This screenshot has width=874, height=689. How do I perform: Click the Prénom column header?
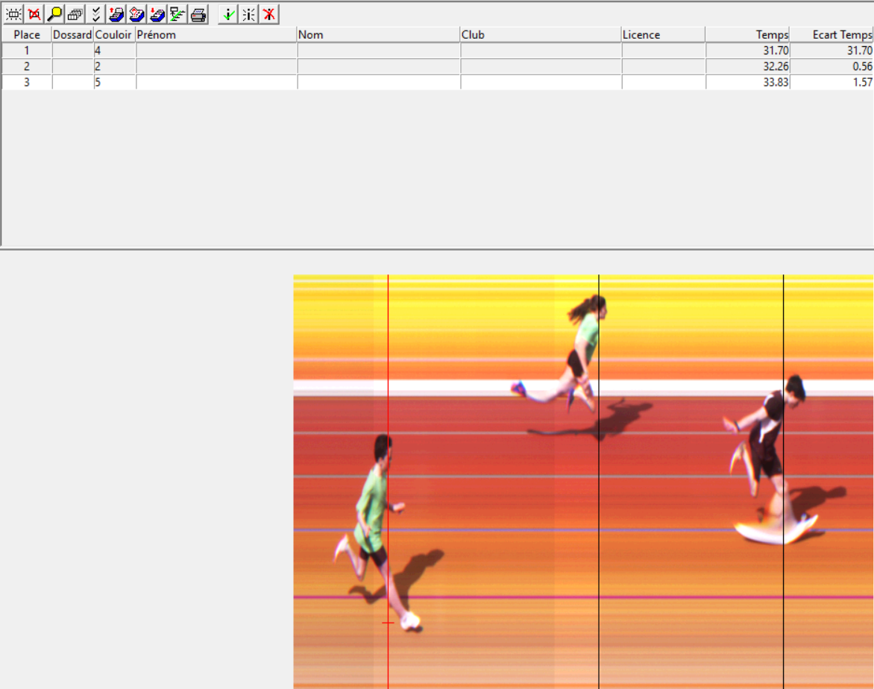[x=216, y=34]
